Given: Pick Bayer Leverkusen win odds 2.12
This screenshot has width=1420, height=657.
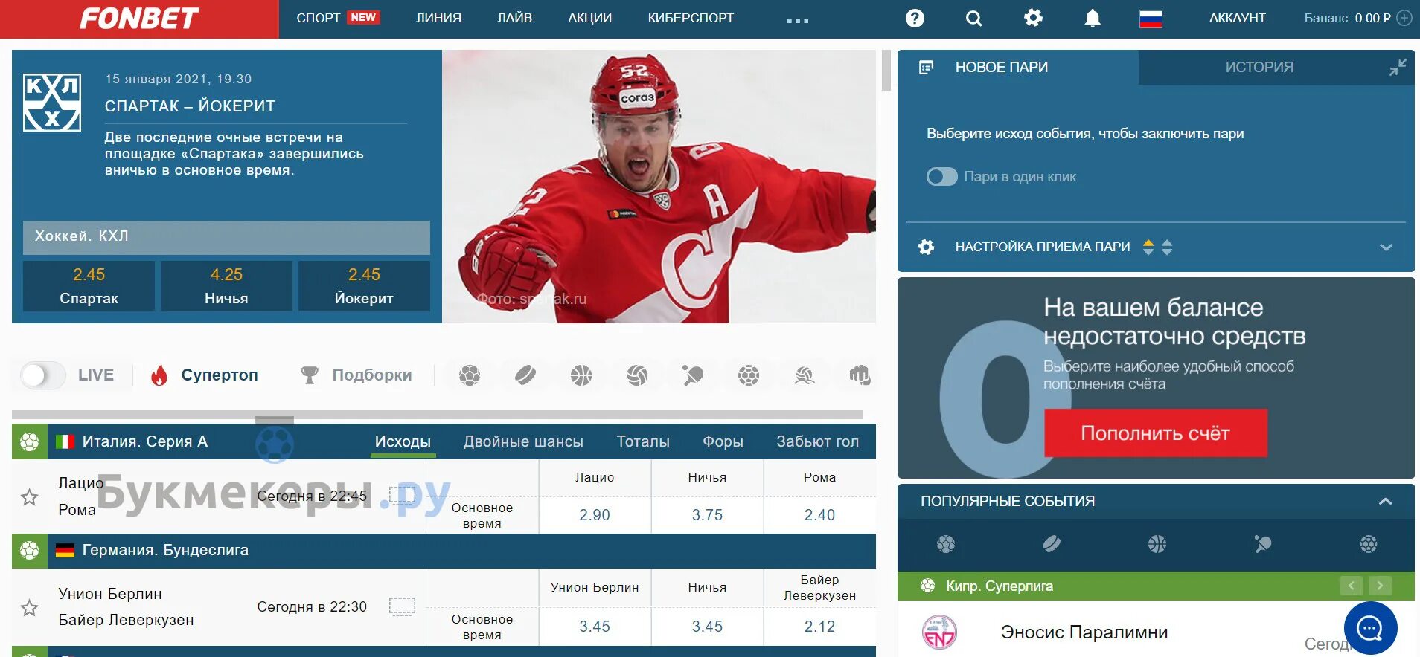Looking at the screenshot, I should click(x=819, y=627).
